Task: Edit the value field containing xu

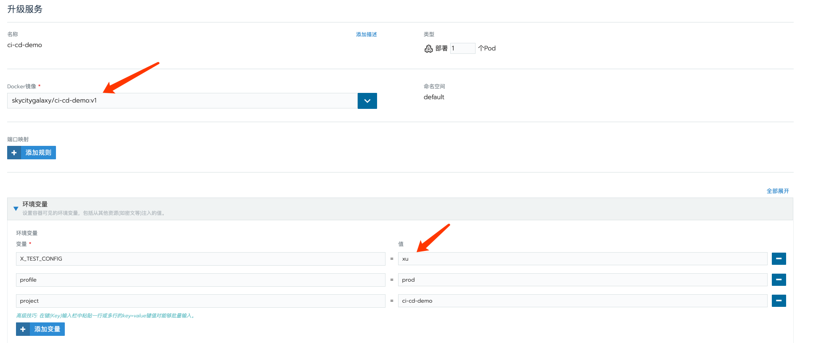Action: [582, 259]
